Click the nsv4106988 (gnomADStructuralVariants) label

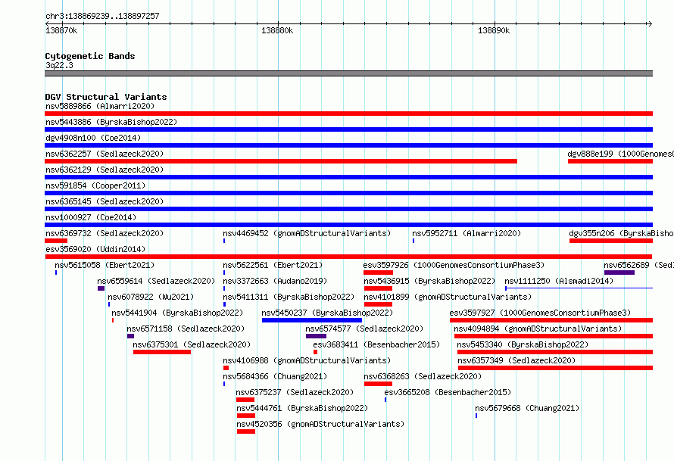coord(307,360)
